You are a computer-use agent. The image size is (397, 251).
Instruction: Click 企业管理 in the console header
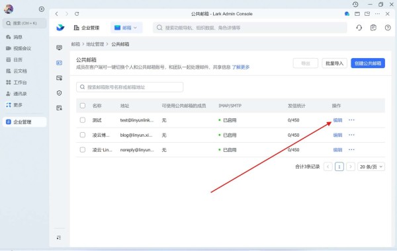pyautogui.click(x=87, y=28)
